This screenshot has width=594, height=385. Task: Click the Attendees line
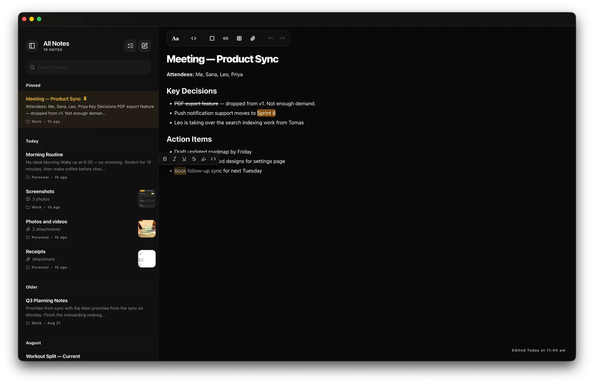(x=205, y=74)
